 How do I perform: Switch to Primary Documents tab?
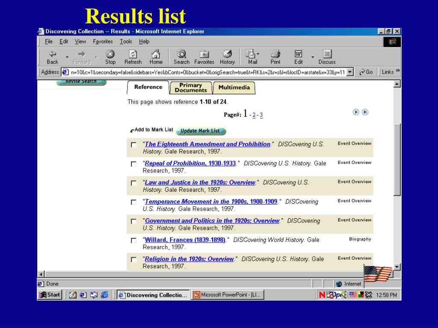191,88
